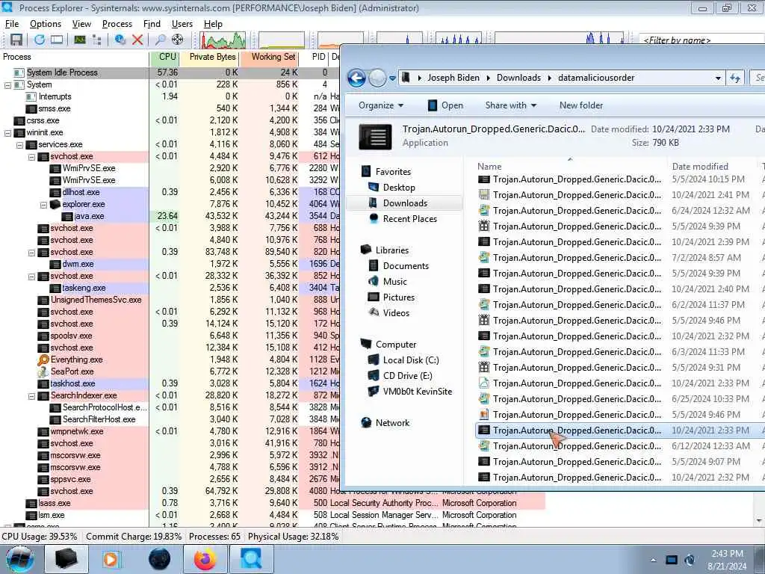Click the Process Explorer taskbar icon
The width and height of the screenshot is (765, 574).
(251, 559)
